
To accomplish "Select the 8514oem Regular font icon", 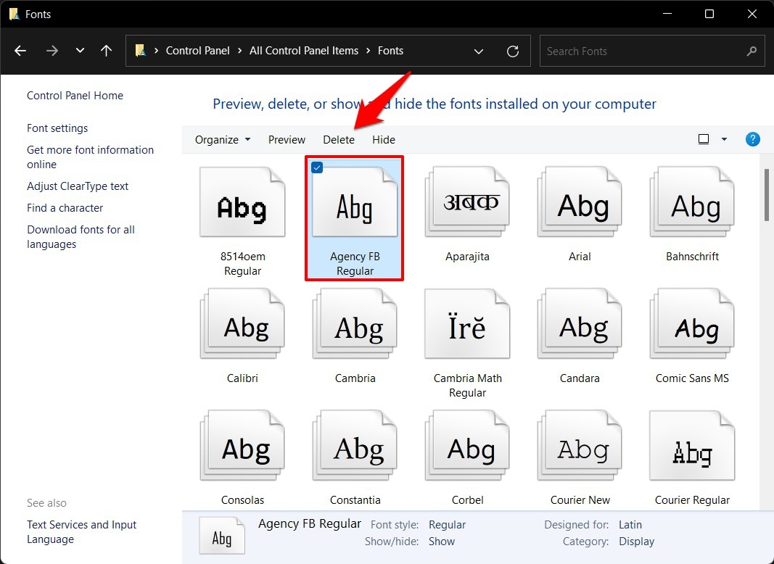I will 242,202.
